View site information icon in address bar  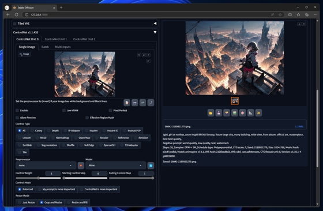click(x=27, y=14)
